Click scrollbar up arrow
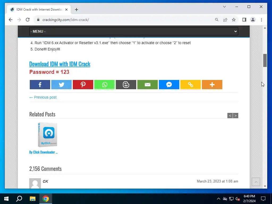This screenshot has height=204, width=272. coord(265,28)
